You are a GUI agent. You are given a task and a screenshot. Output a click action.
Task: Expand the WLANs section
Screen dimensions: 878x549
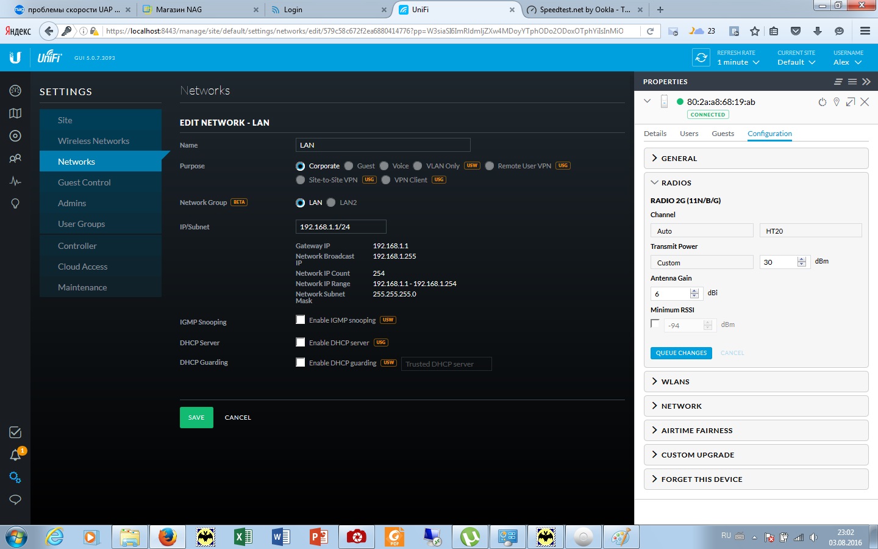coord(756,381)
